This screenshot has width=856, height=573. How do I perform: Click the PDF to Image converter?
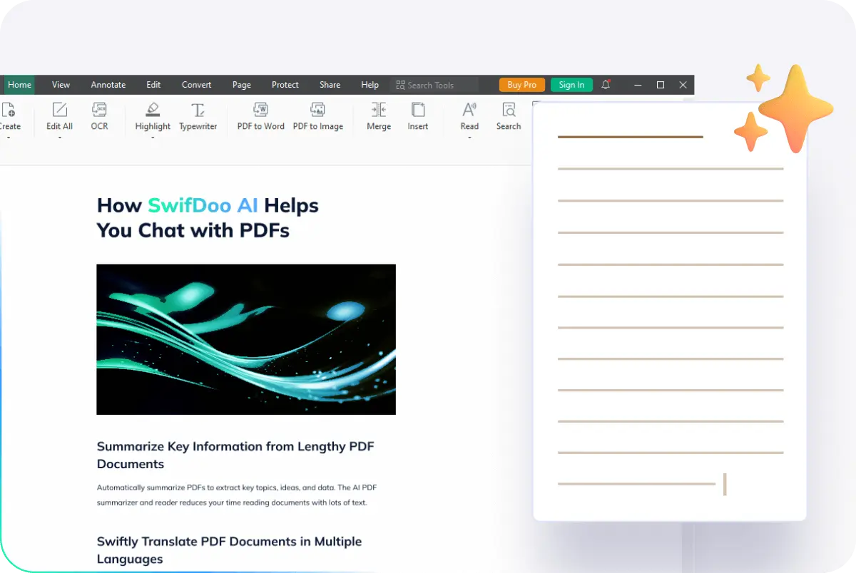coord(318,116)
